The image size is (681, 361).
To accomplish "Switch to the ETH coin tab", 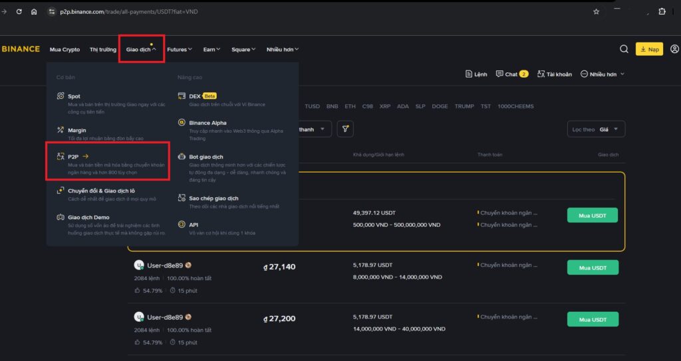I will pos(350,106).
